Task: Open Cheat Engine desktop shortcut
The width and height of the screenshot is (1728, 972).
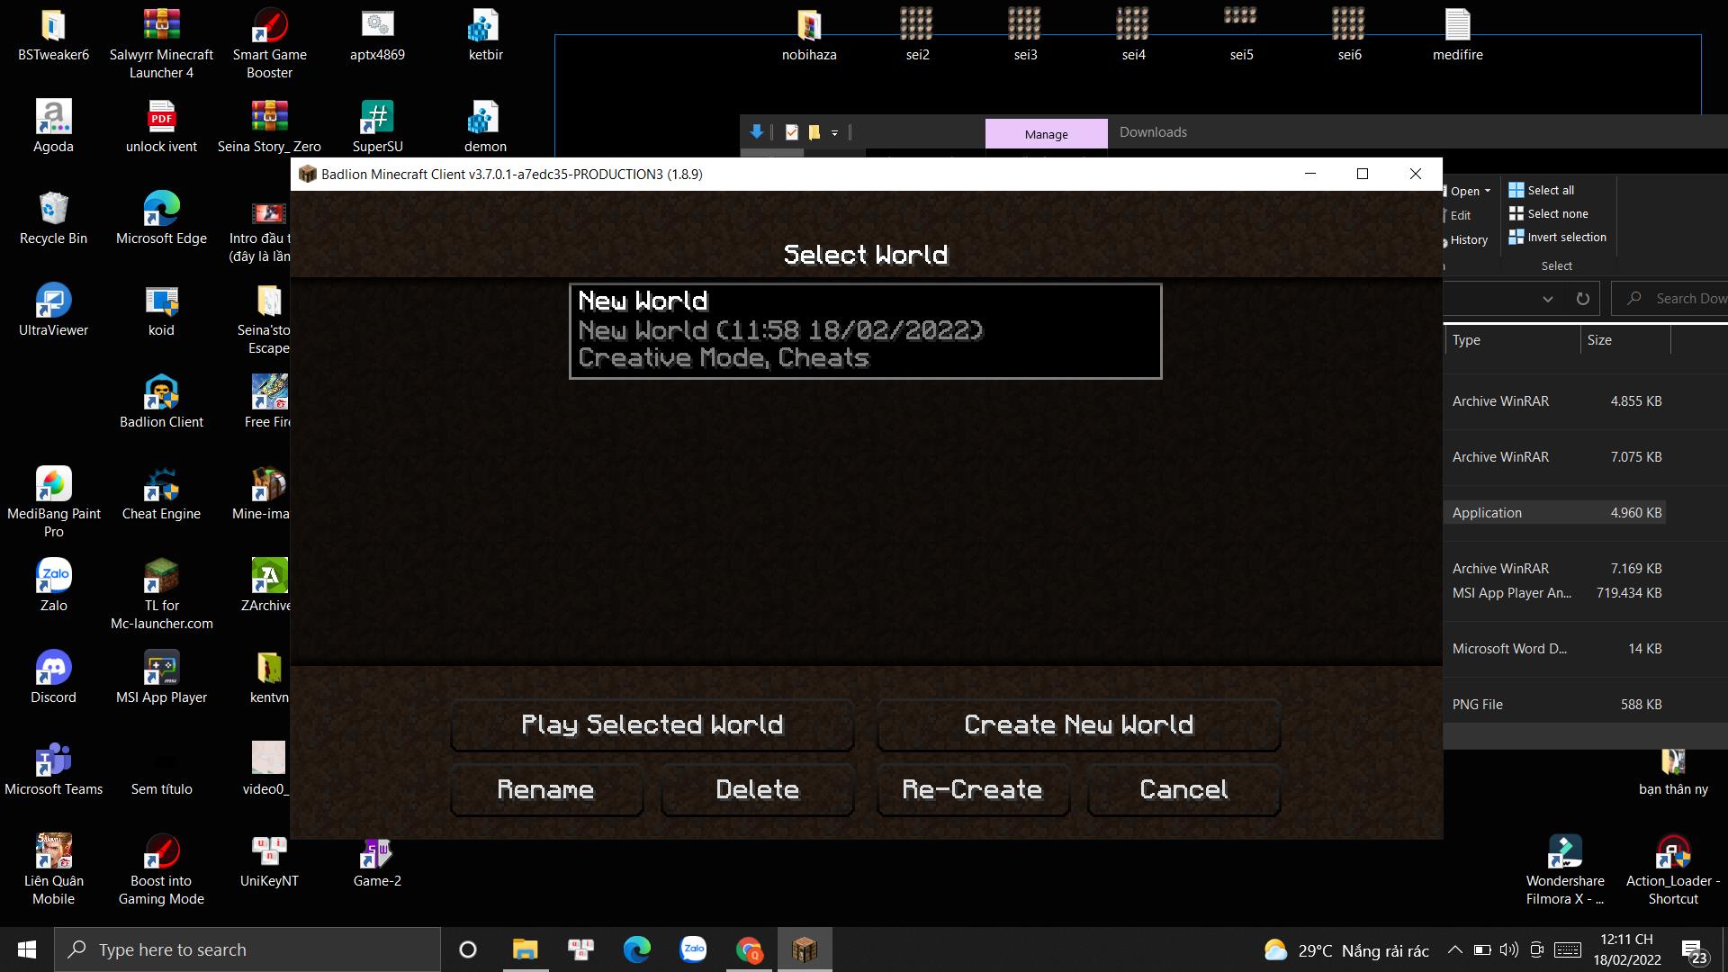Action: pos(162,486)
